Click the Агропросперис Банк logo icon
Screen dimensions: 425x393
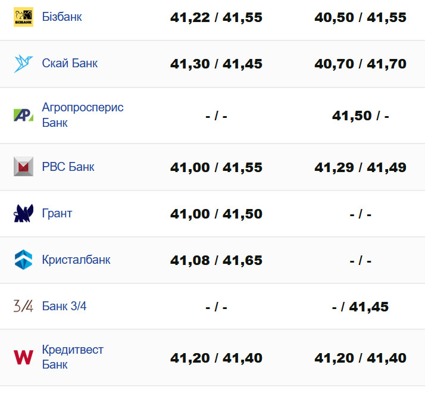[23, 115]
